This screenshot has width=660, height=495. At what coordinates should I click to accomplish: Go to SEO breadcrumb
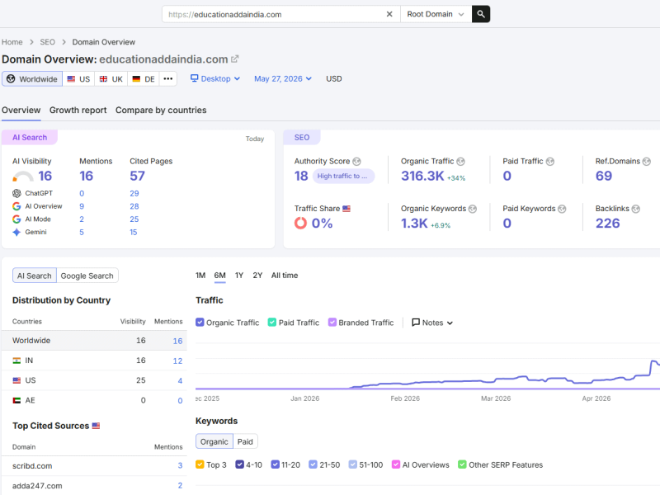[x=48, y=42]
